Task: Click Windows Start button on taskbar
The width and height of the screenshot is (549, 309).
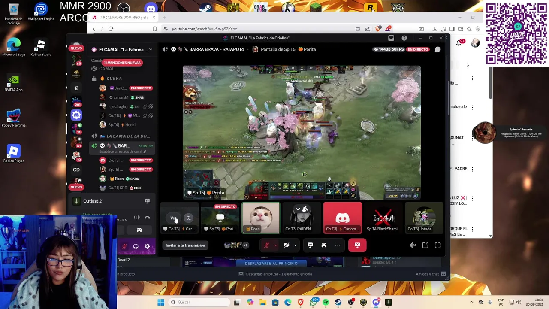Action: tap(160, 302)
